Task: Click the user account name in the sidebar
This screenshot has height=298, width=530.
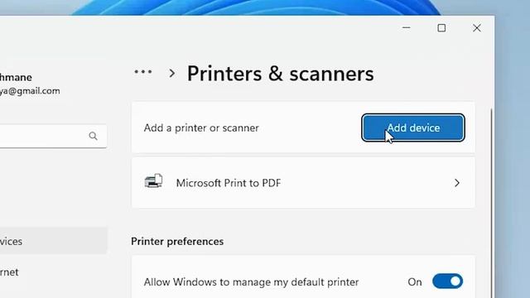Action: [16, 77]
